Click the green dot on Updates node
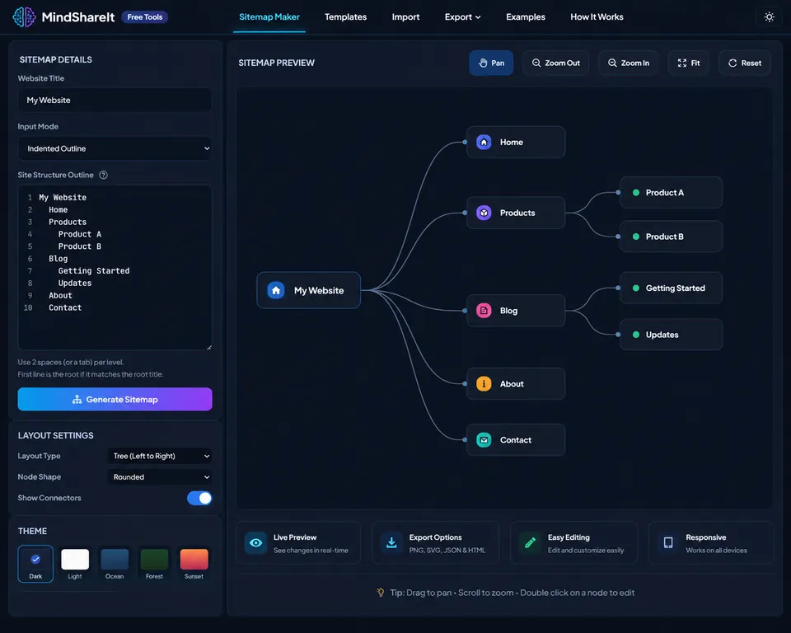This screenshot has height=633, width=791. click(x=636, y=335)
